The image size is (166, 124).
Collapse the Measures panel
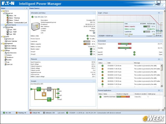click(94, 59)
